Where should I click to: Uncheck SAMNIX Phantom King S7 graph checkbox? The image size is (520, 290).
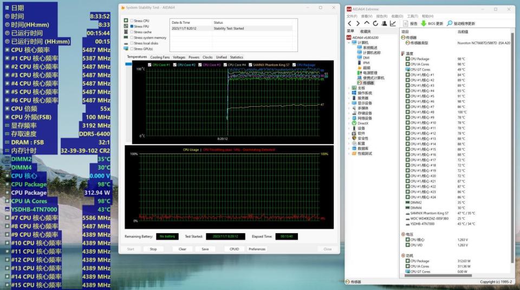point(250,65)
